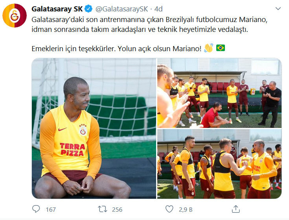Click the 167 replies count

(51, 209)
